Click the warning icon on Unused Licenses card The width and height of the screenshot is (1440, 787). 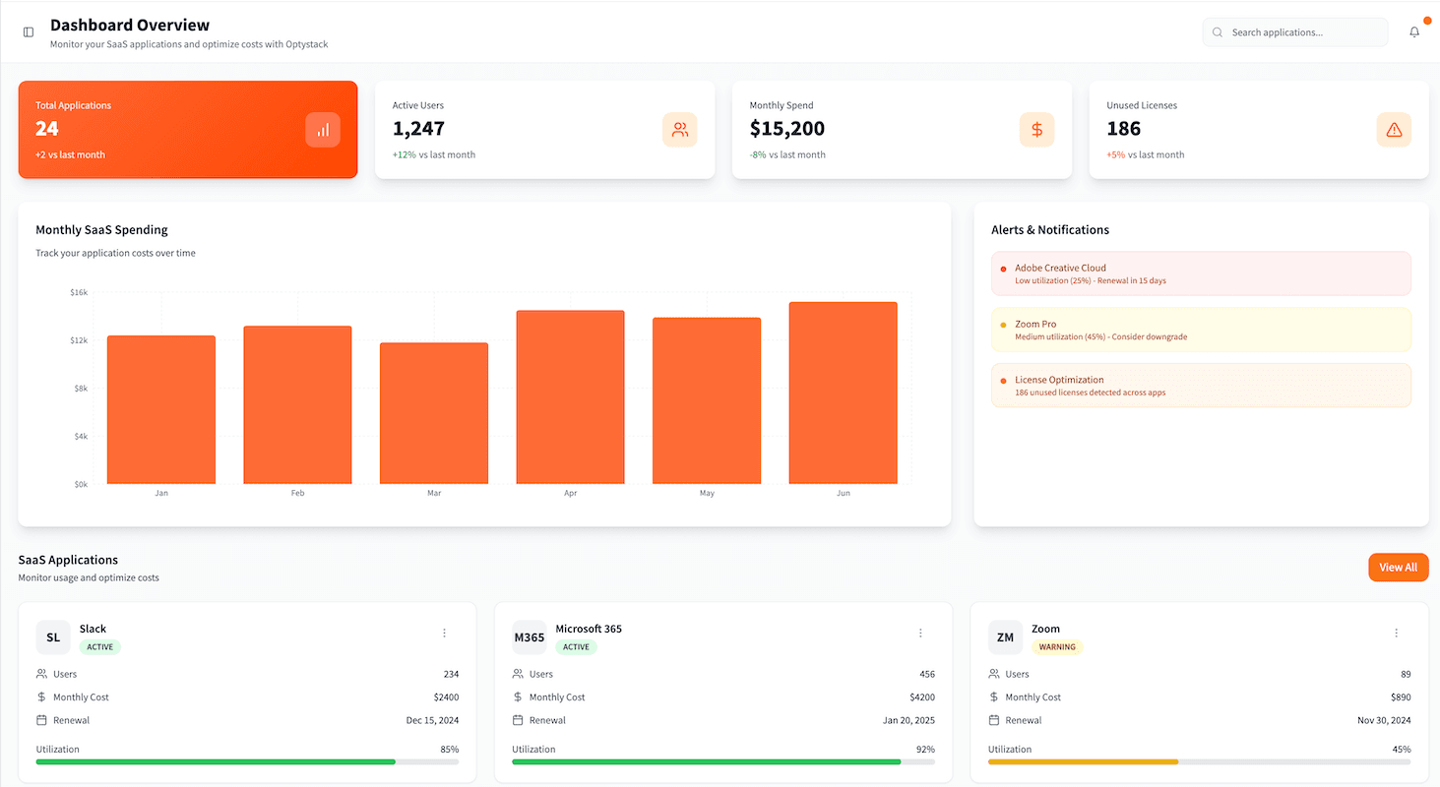click(x=1394, y=129)
